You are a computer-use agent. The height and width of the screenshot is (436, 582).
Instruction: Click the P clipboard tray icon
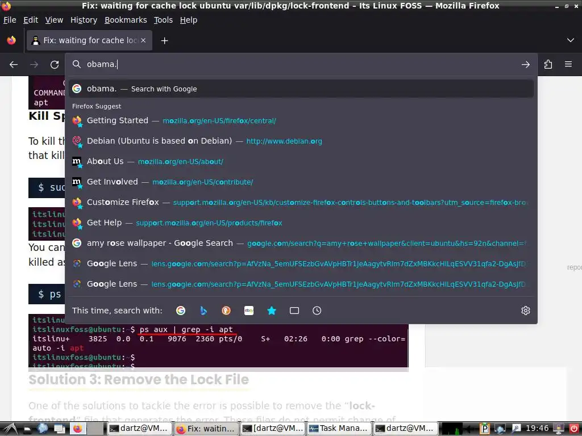tap(484, 429)
